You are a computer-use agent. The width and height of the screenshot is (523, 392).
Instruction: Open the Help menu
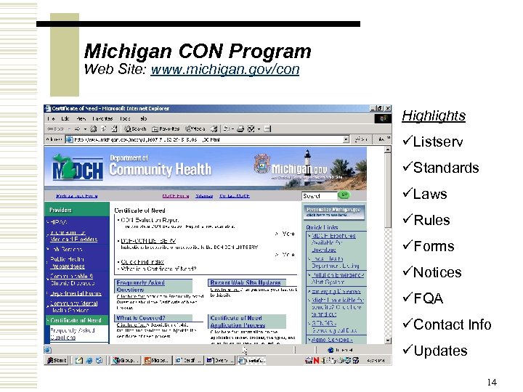[x=143, y=118]
